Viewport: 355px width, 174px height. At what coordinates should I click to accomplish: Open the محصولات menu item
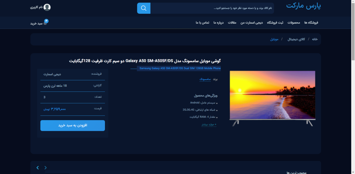click(293, 23)
